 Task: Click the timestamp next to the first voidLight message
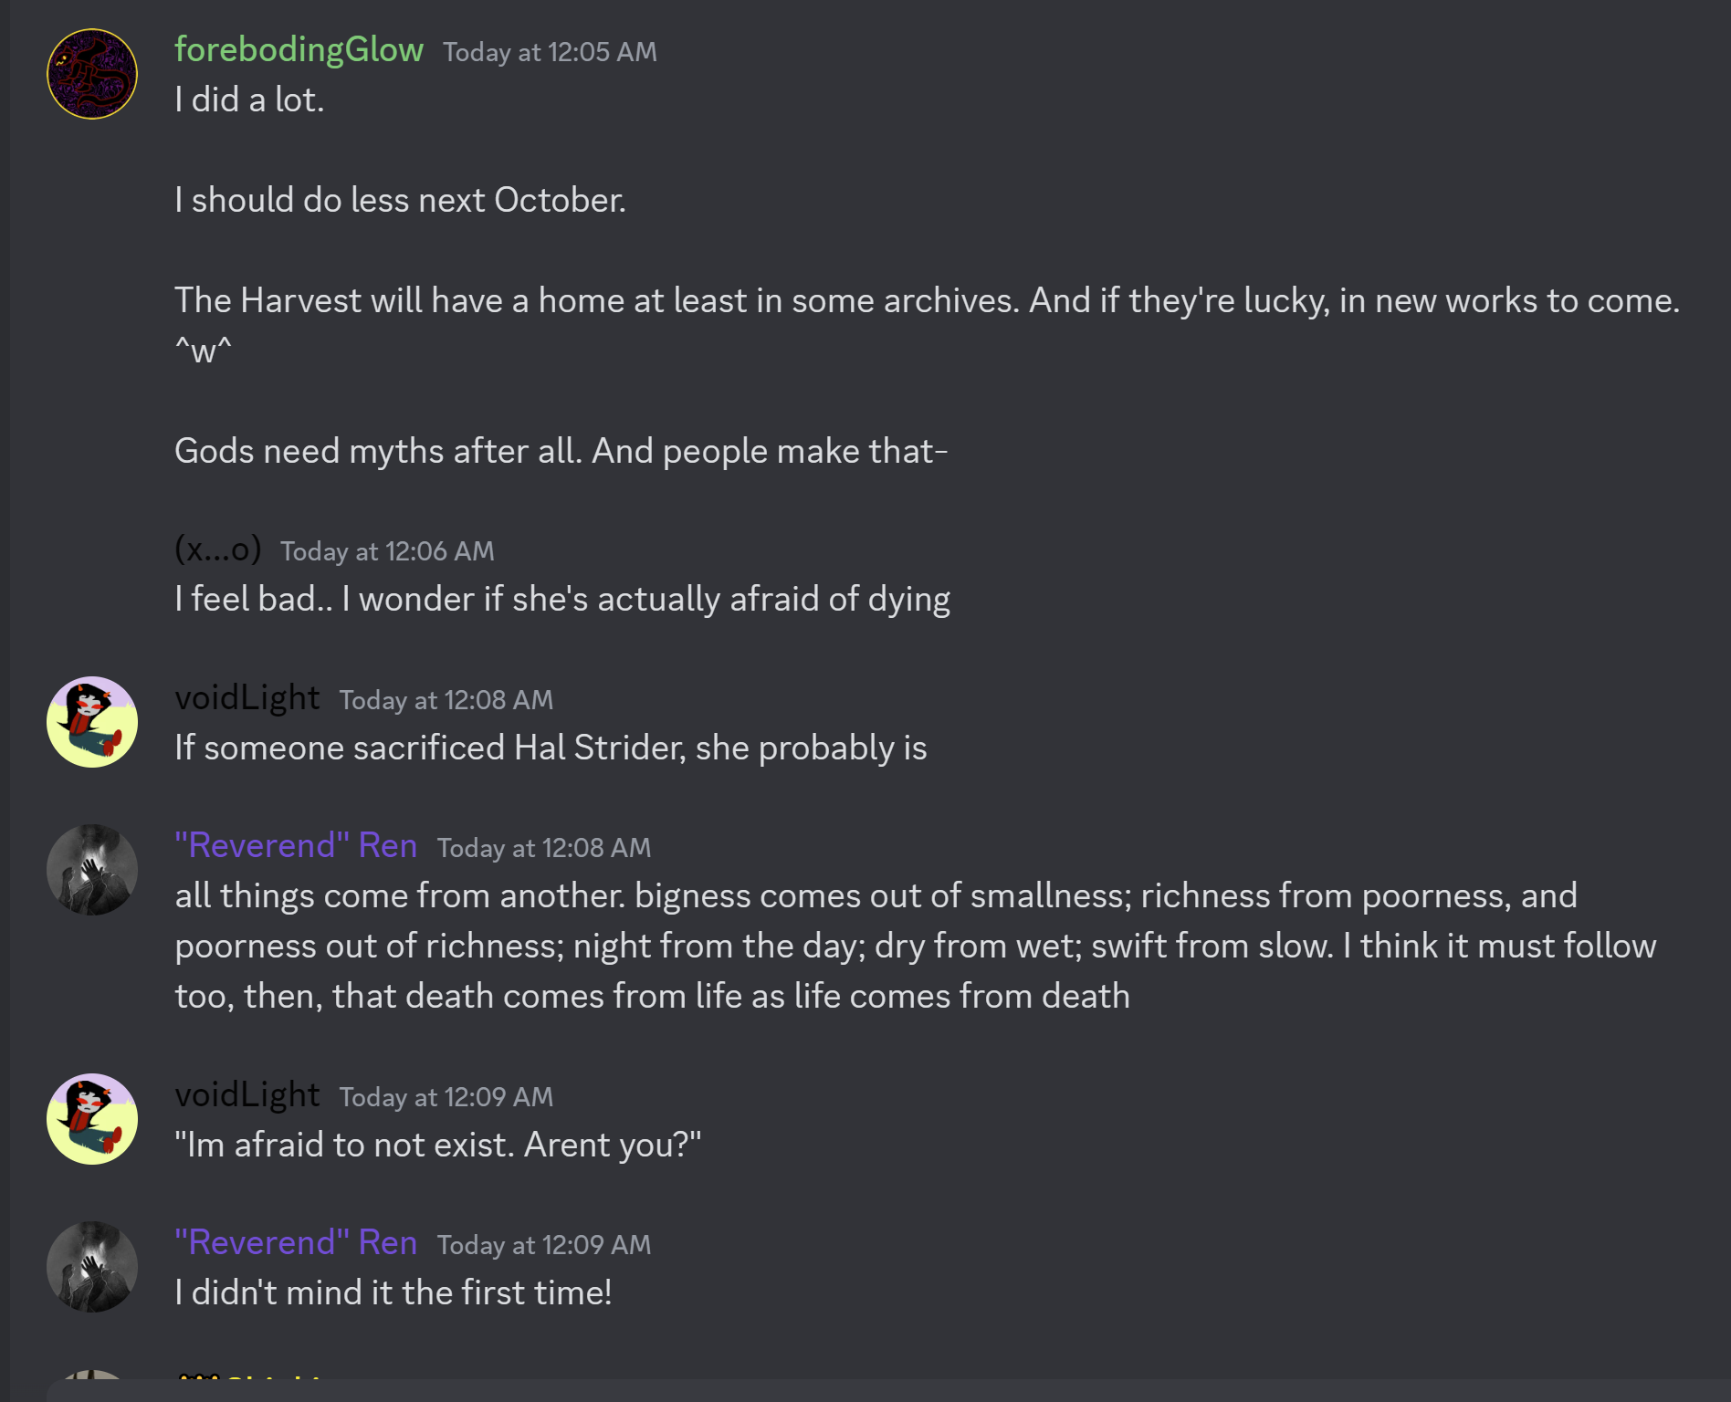[446, 700]
